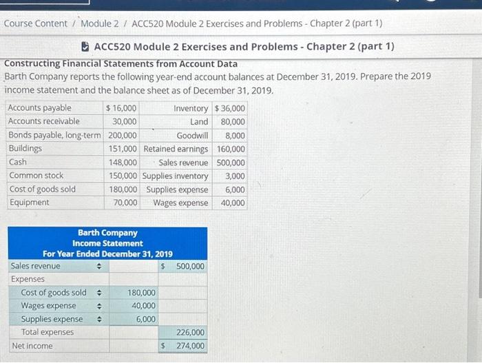The height and width of the screenshot is (363, 482).
Task: Click the page scrollbar on right edge
Action: coord(480,178)
